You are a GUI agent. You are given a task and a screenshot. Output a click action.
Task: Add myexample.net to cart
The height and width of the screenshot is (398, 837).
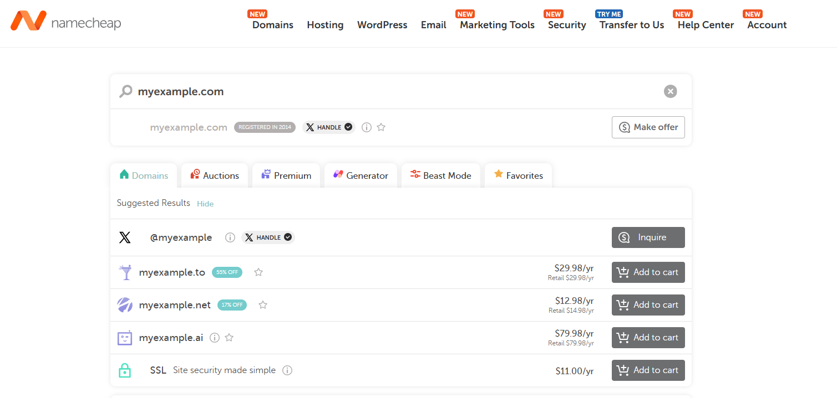coord(648,305)
